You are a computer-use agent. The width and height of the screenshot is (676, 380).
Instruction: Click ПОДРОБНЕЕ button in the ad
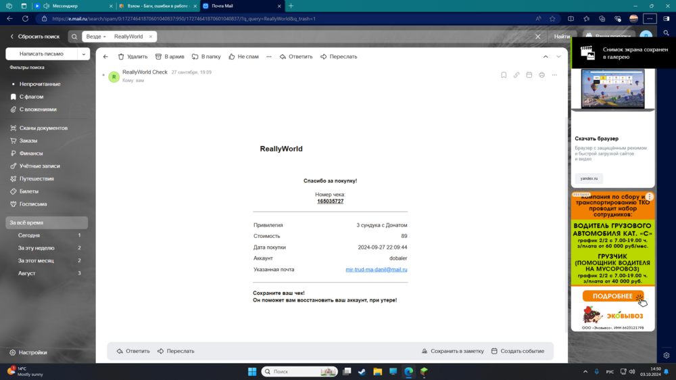[612, 296]
